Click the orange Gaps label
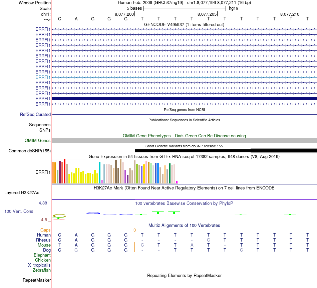 (x=45, y=230)
